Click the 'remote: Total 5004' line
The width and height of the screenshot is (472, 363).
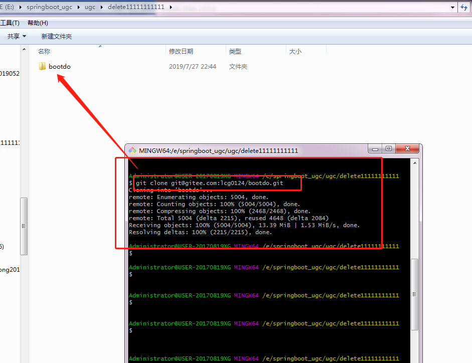(229, 218)
